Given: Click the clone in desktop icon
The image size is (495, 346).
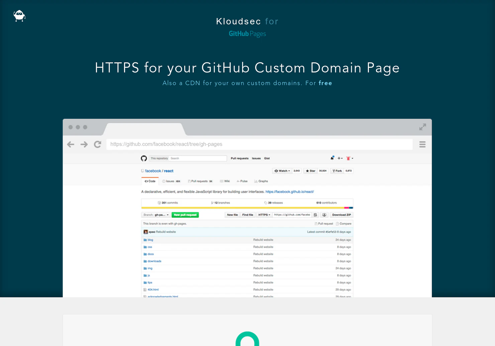Looking at the screenshot, I should tap(324, 215).
